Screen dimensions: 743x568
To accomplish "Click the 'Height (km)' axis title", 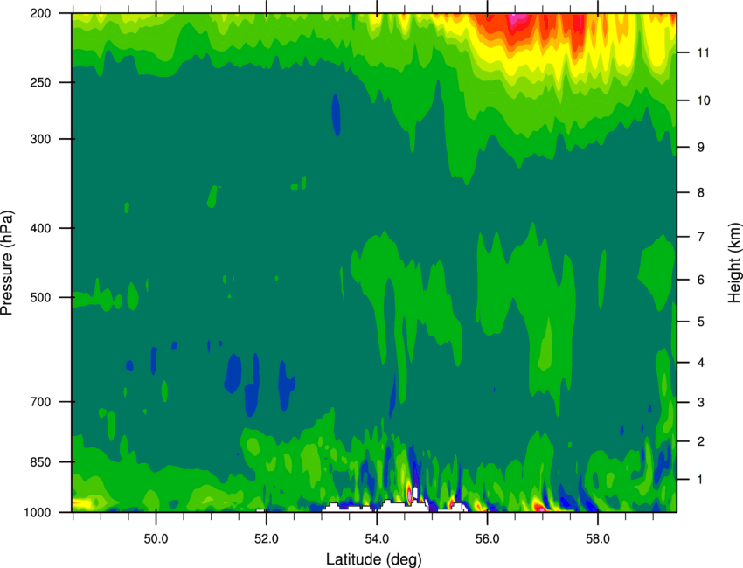I will 734,263.
